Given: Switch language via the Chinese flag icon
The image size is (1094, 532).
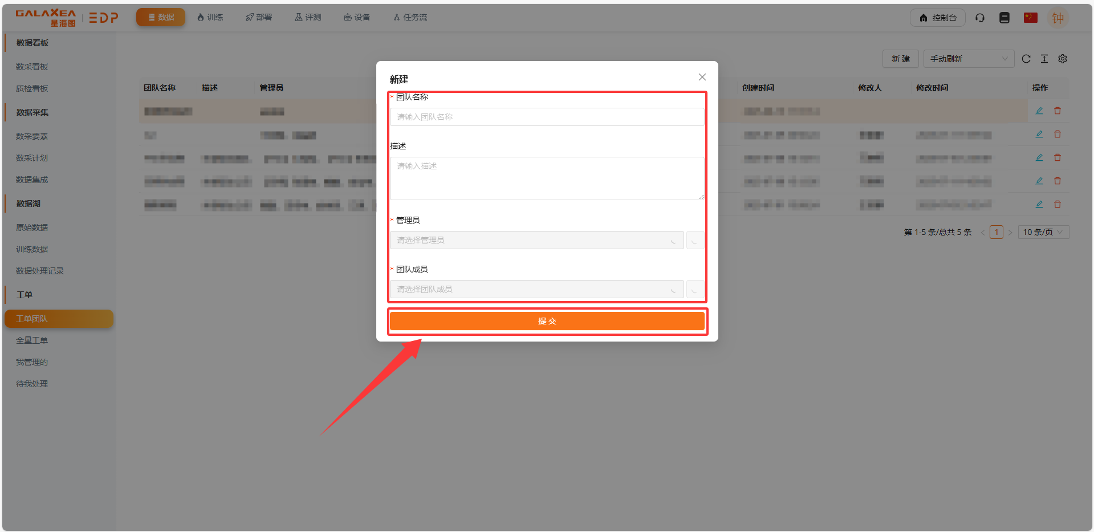Looking at the screenshot, I should pos(1030,18).
